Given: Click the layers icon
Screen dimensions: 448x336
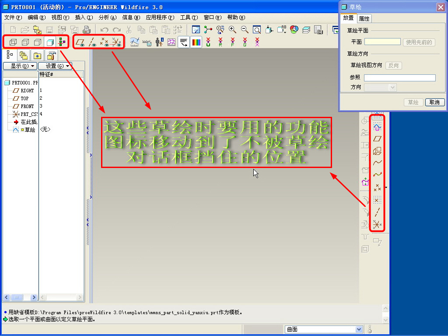Looking at the screenshot, I should point(306,29).
